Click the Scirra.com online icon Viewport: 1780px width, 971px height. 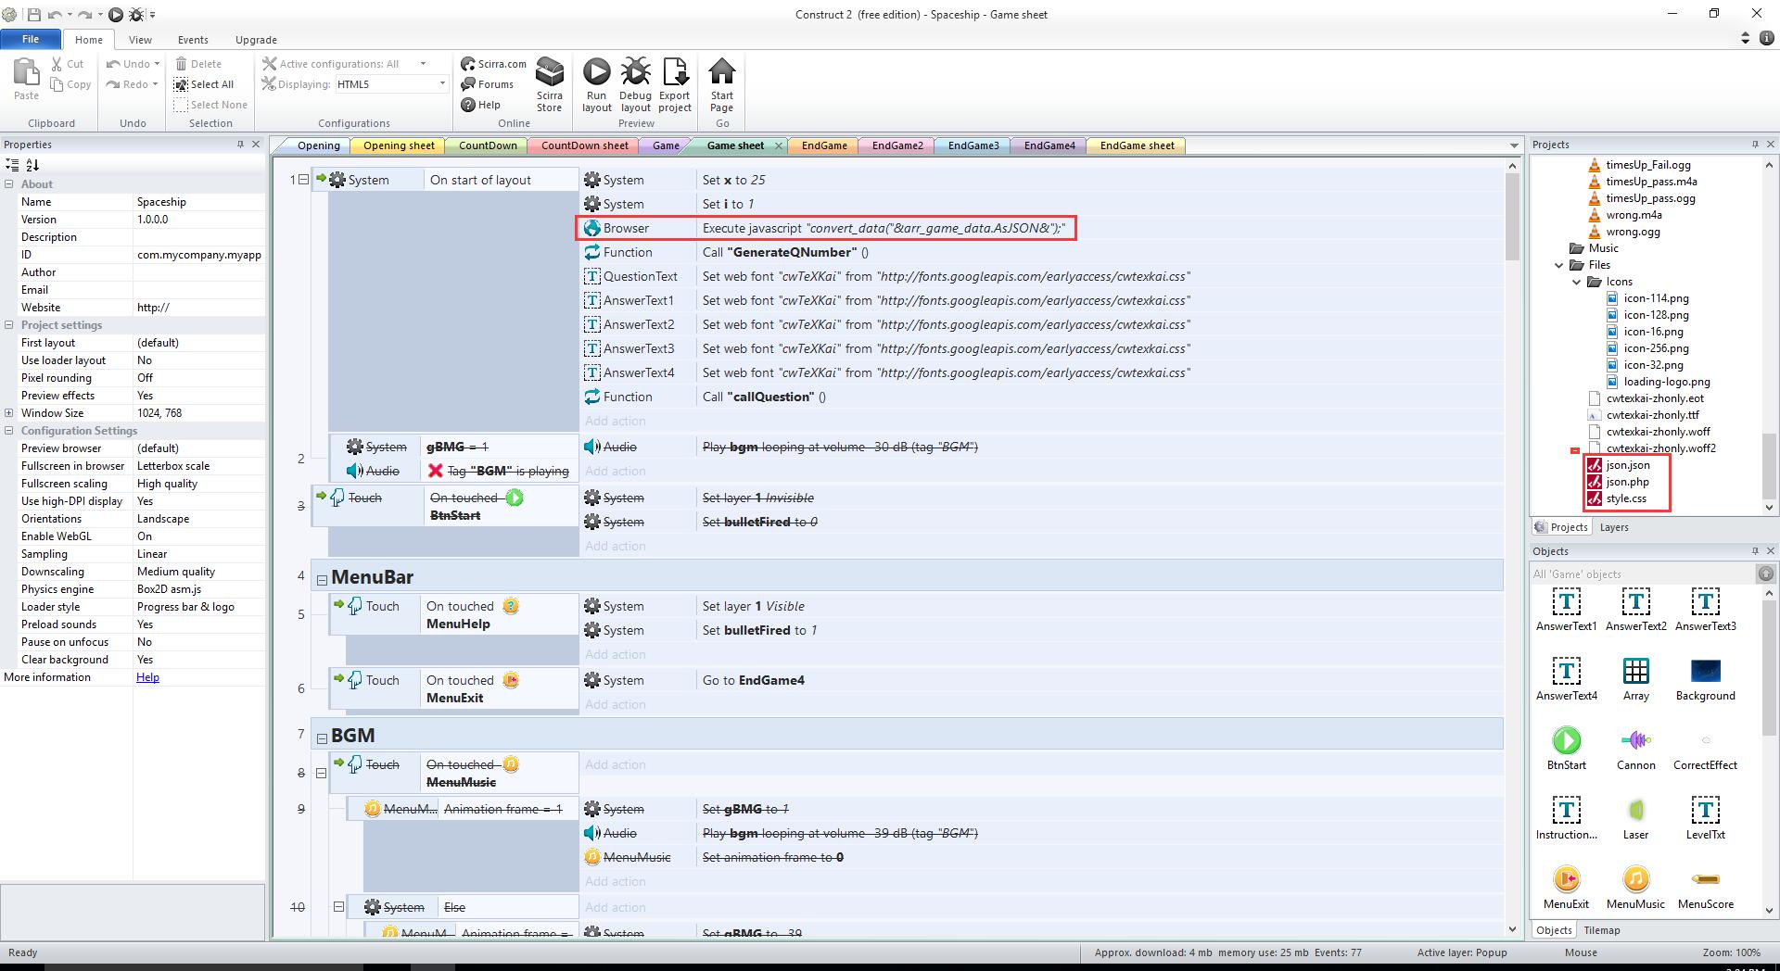click(468, 64)
